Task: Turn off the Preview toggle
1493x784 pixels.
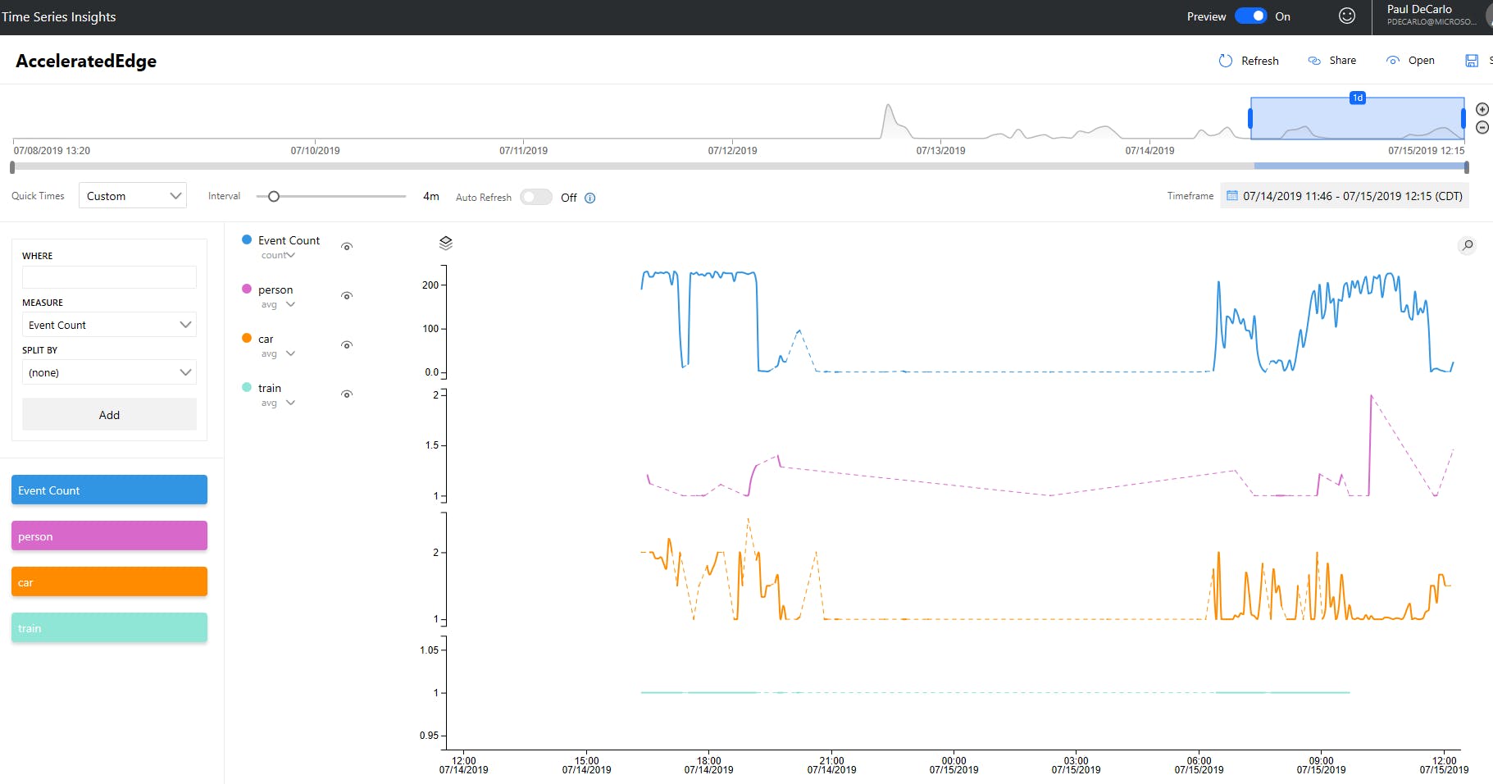Action: [x=1251, y=16]
